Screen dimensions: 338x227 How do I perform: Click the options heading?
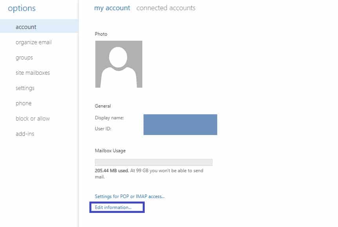(22, 8)
